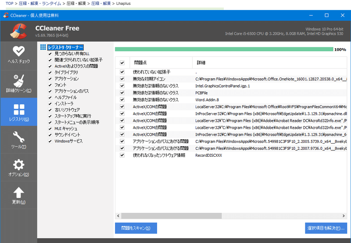Toggle select-all checkbox in results header
Screen dimensions: 351x243
(122, 63)
